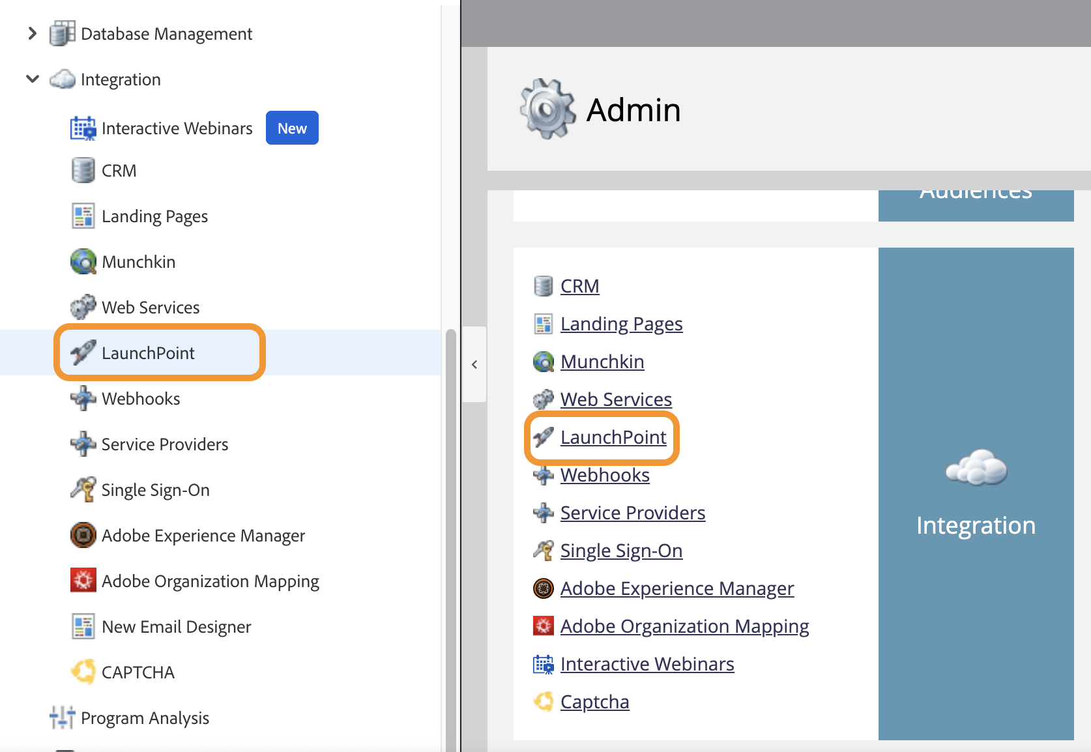Screen dimensions: 1091x752
Task: Click the Munchkin globe icon in tree
Action: coord(83,262)
